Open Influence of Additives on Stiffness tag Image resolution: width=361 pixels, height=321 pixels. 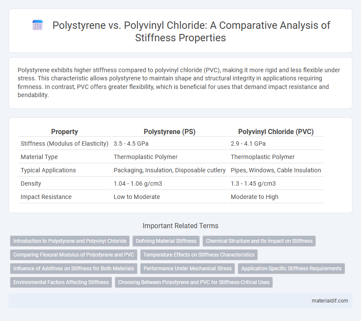tap(73, 269)
